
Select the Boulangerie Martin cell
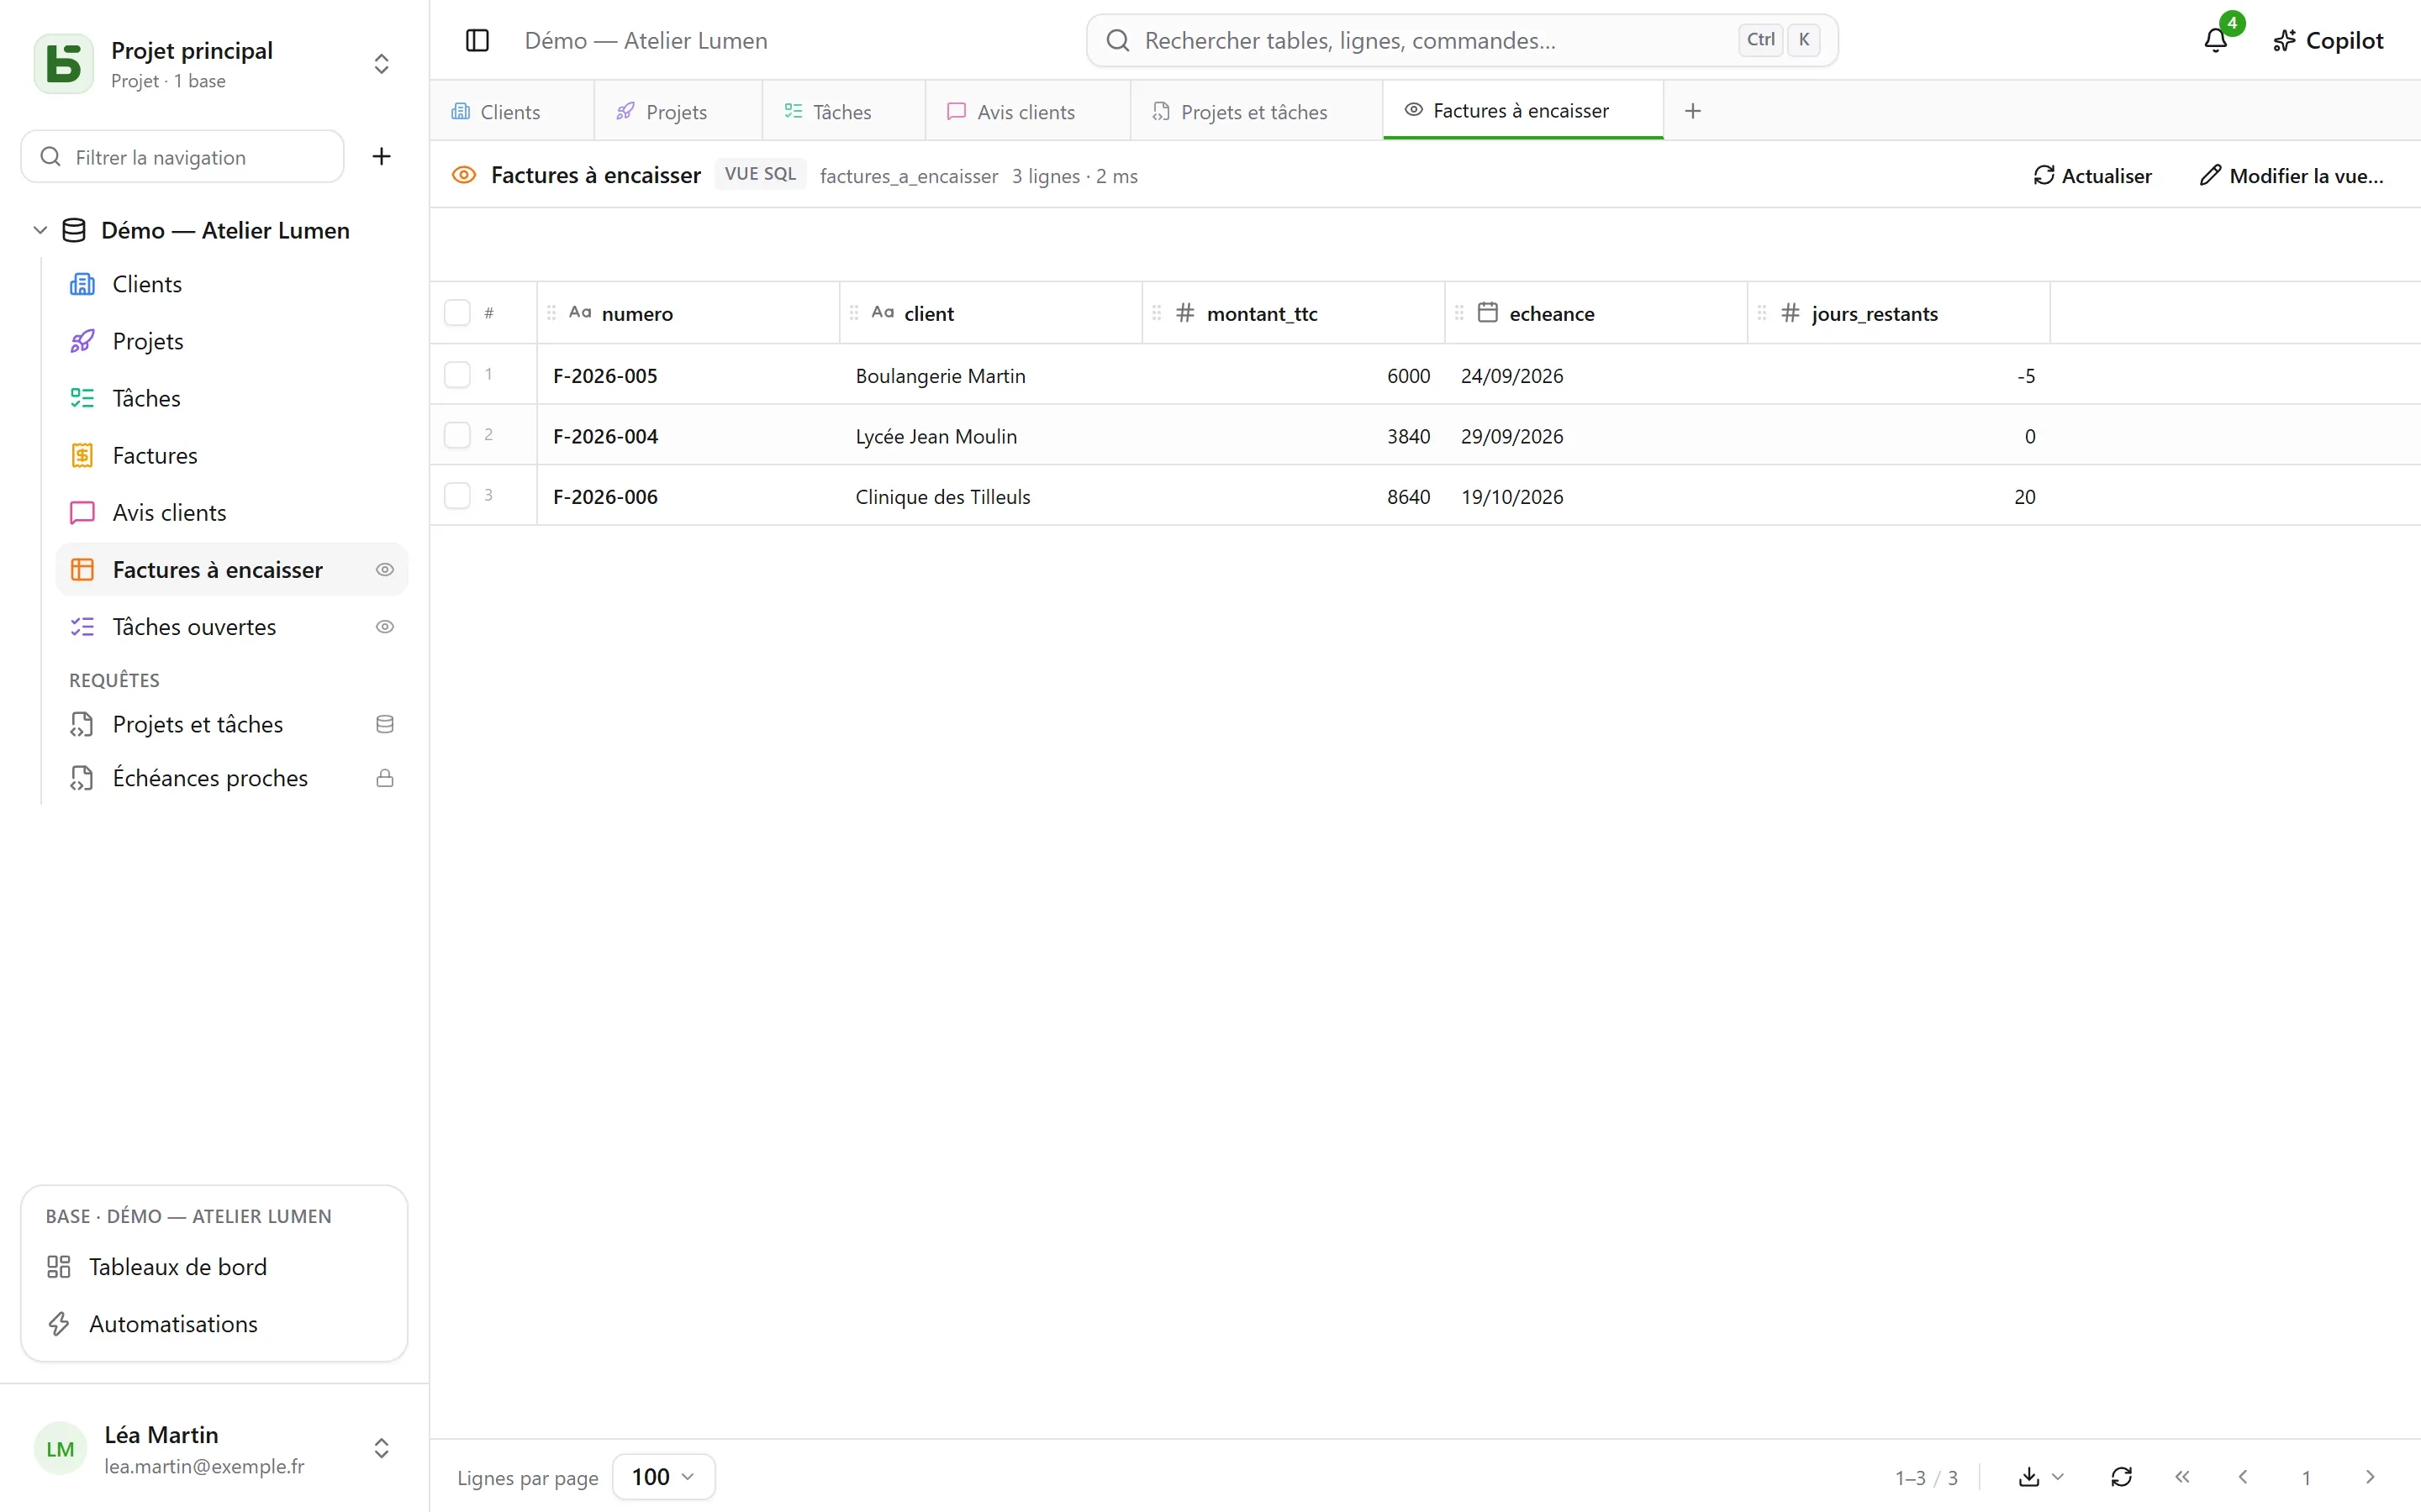click(x=990, y=375)
